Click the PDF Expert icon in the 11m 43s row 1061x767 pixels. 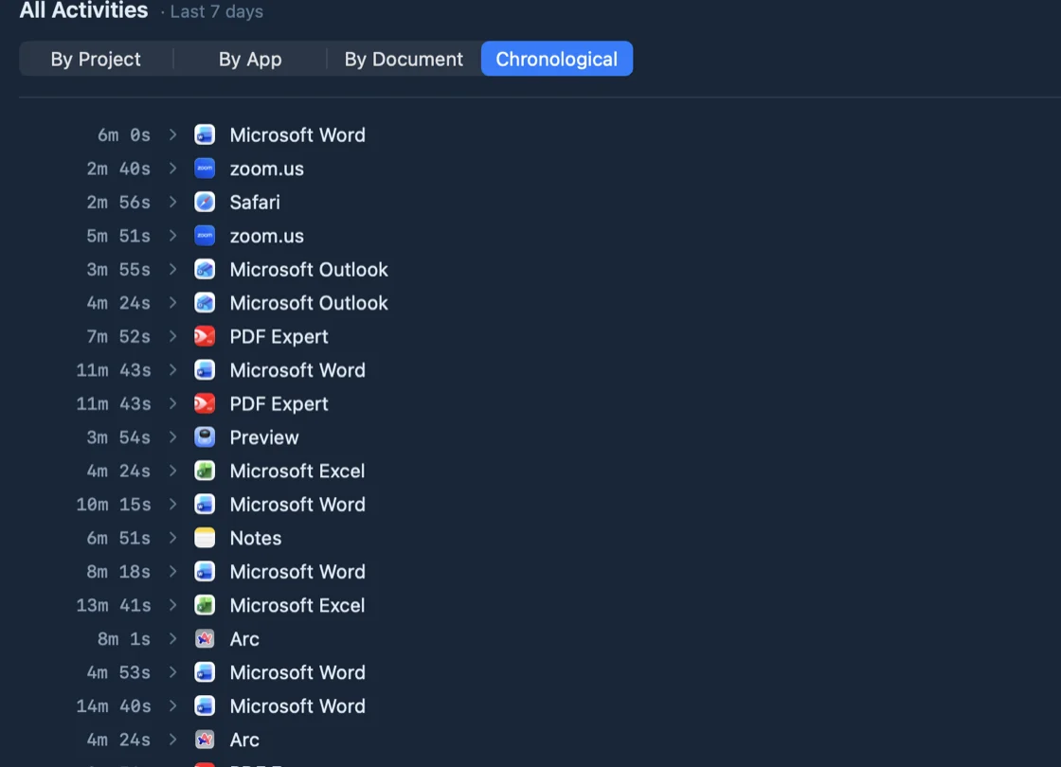click(205, 403)
